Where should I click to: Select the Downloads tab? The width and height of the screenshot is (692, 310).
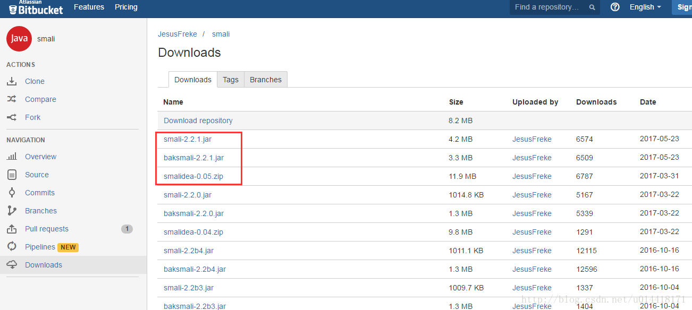(x=193, y=80)
